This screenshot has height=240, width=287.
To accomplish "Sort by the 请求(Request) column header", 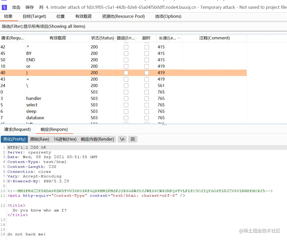I will (x=12, y=38).
